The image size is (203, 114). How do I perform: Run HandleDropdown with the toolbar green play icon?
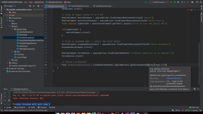pos(171,2)
